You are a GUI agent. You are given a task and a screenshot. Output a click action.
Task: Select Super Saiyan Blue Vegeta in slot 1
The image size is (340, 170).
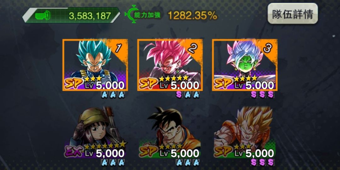tap(95, 65)
